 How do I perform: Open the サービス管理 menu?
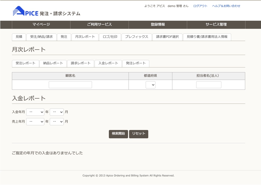pyautogui.click(x=216, y=24)
